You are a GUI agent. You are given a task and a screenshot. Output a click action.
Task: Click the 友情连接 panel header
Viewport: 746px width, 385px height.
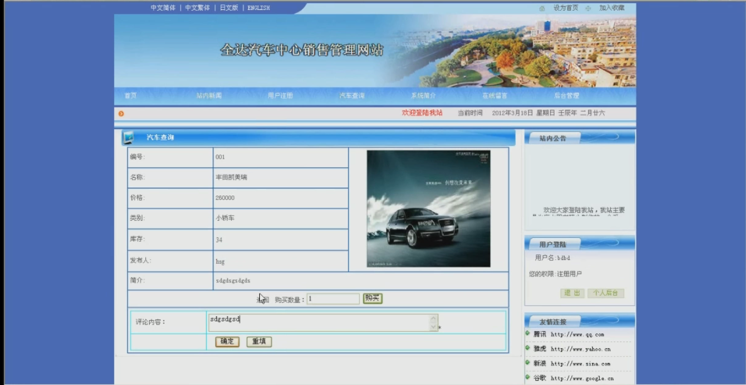[579, 321]
